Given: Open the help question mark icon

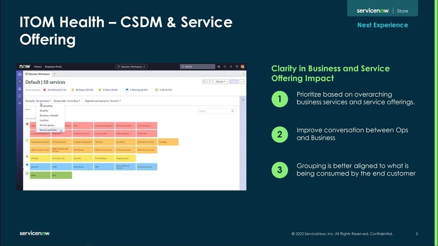Looking at the screenshot, I should tap(236, 67).
